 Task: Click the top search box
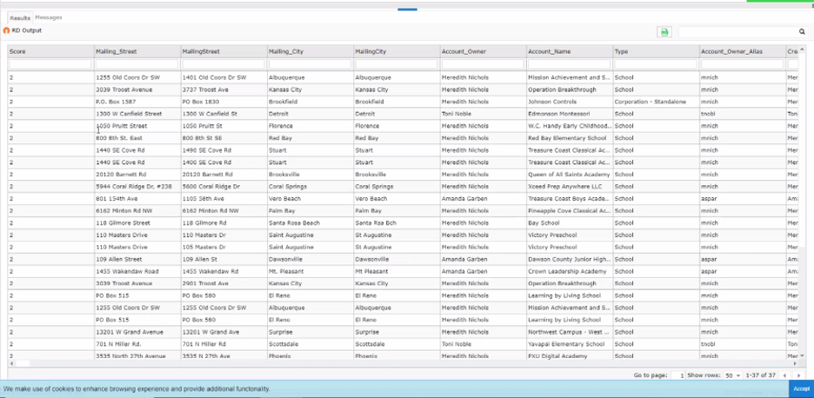pyautogui.click(x=737, y=32)
